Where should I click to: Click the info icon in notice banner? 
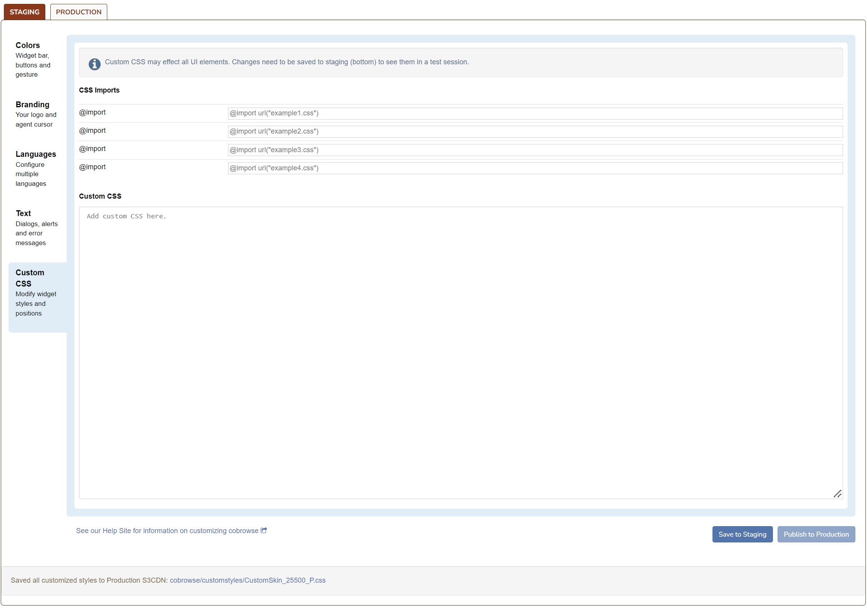pos(94,64)
